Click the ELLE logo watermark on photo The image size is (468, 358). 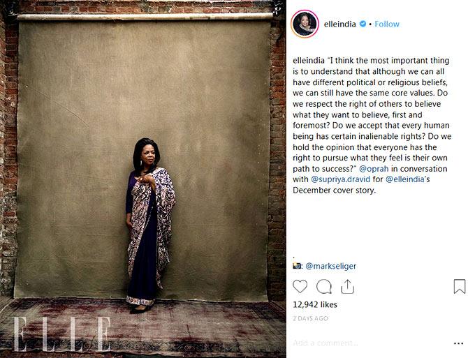pyautogui.click(x=61, y=334)
